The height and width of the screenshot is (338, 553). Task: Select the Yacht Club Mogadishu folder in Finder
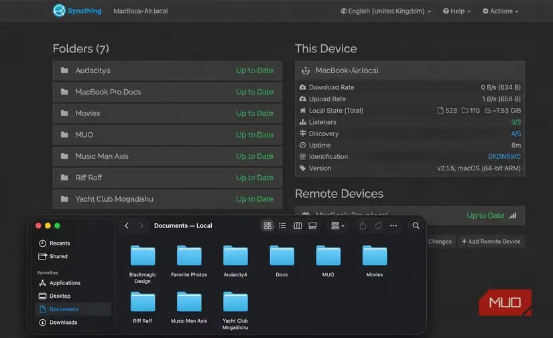[235, 302]
